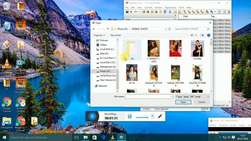Click Open button in dialog
Screen dimensions: 251x141
coord(183,102)
